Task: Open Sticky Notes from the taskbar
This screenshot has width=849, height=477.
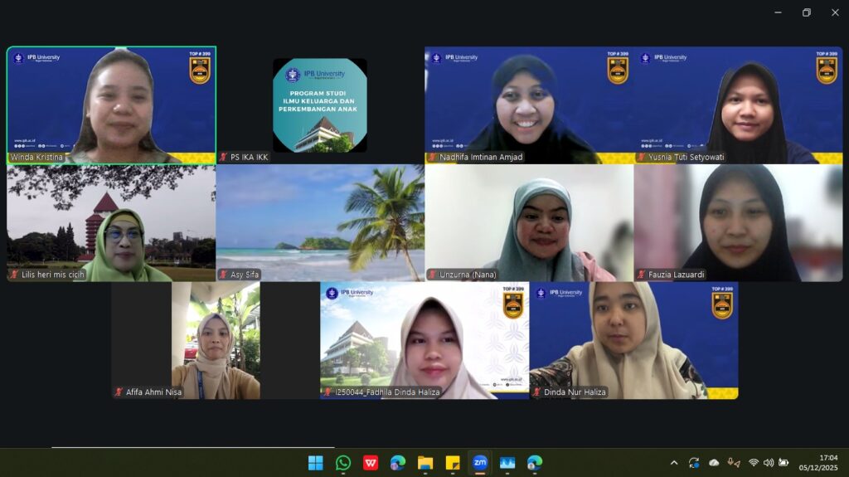Action: coord(453,463)
